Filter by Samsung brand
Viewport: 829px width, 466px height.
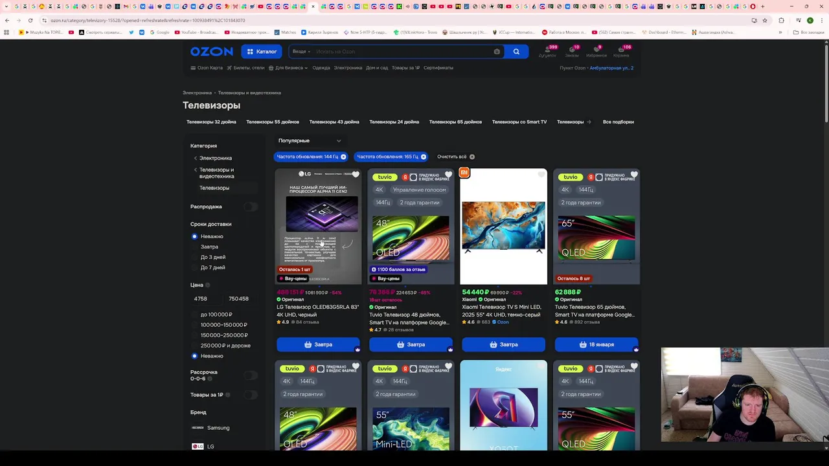(210, 428)
